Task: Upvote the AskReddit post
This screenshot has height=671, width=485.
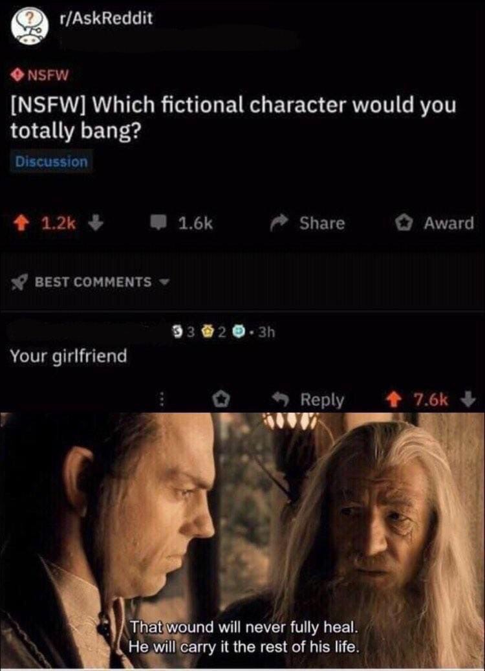Action: point(19,223)
